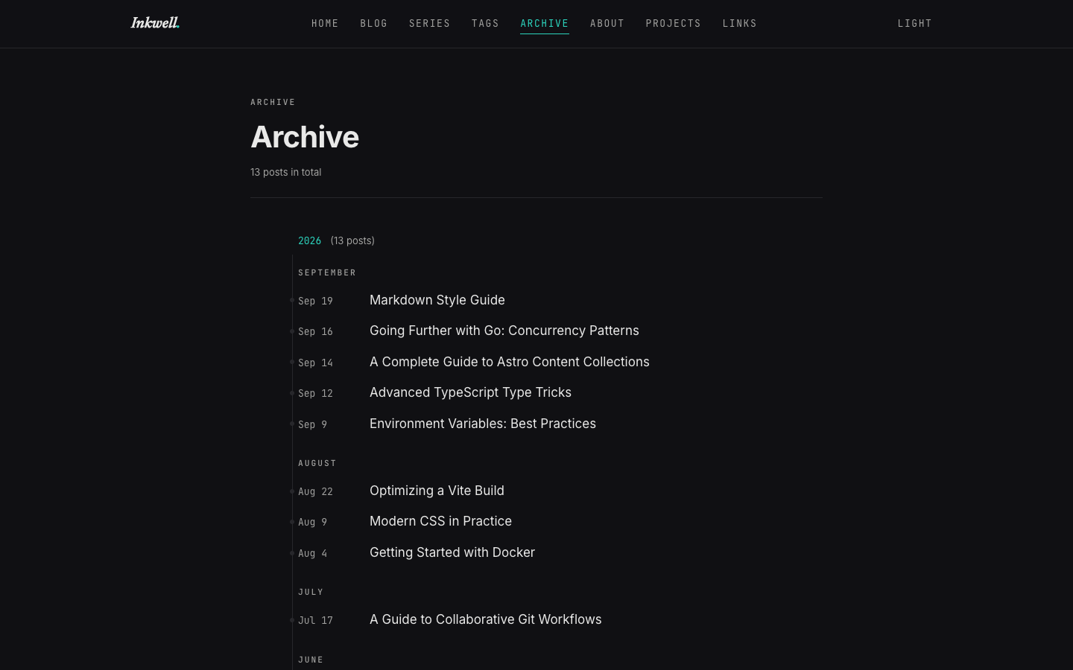This screenshot has height=670, width=1073.
Task: Click the small ARCHIVE breadcrumb label
Action: click(273, 102)
